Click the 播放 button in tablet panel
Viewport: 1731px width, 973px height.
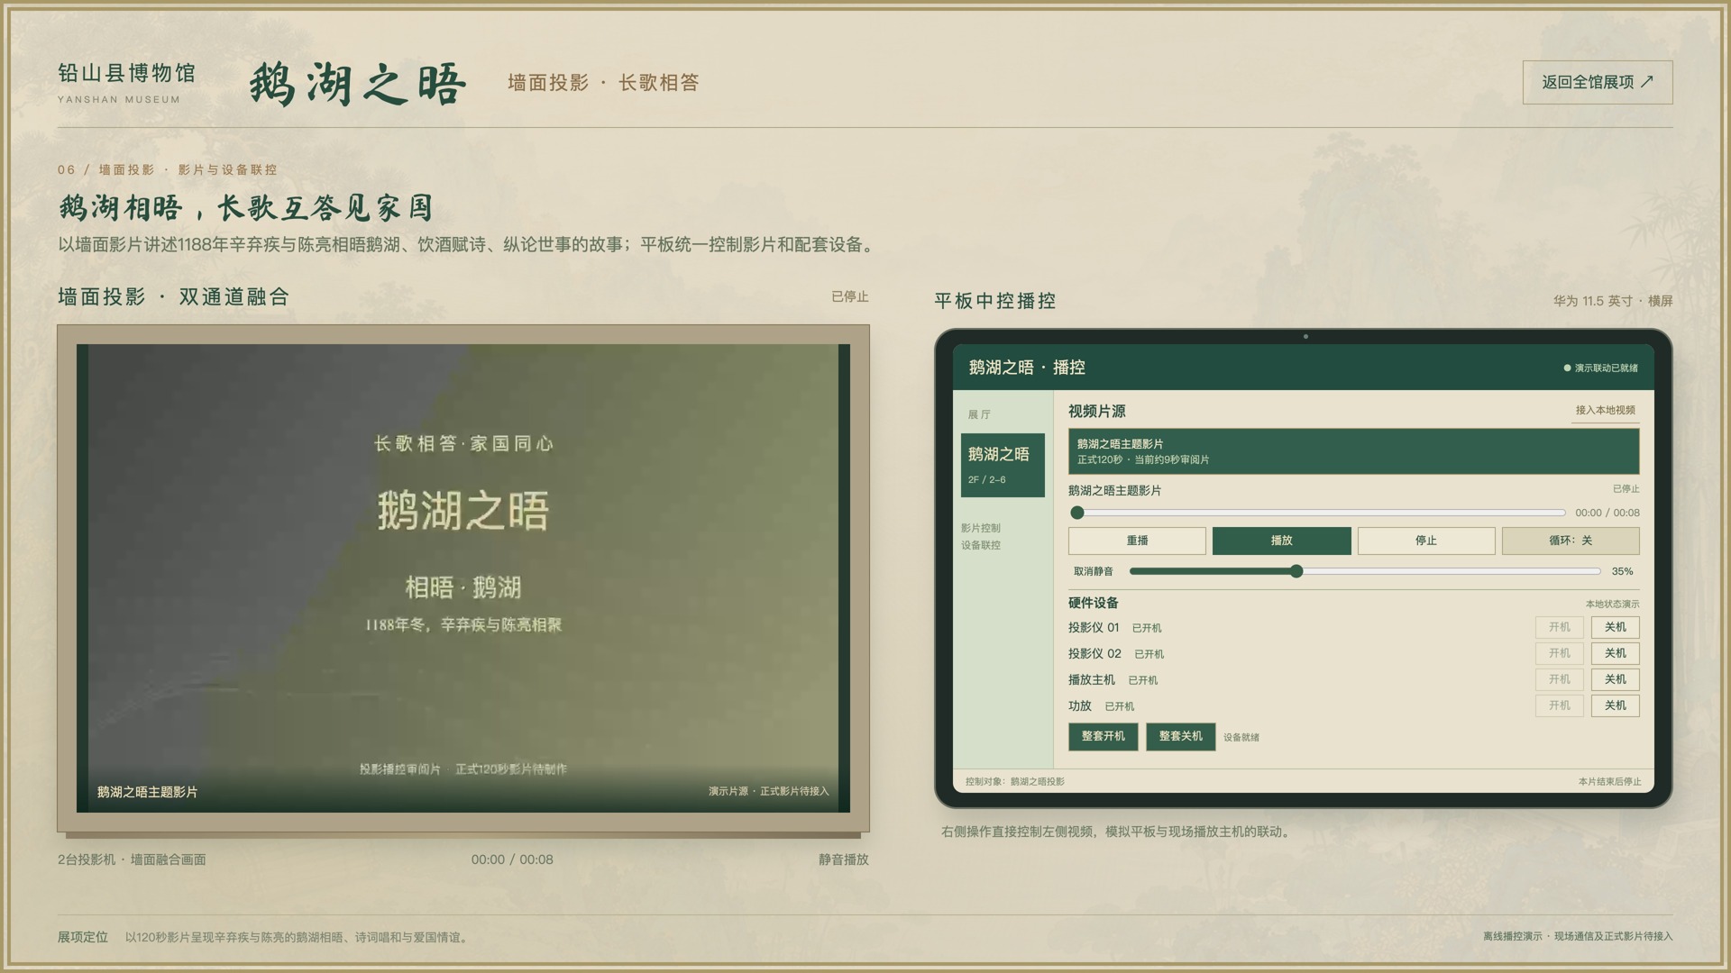[1281, 541]
